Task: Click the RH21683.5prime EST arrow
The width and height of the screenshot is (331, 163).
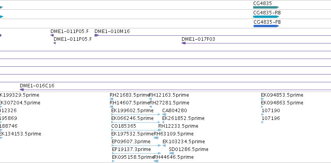Action: (112, 99)
